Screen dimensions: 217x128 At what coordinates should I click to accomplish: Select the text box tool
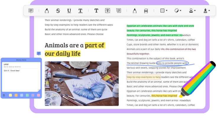pyautogui.click(x=108, y=11)
